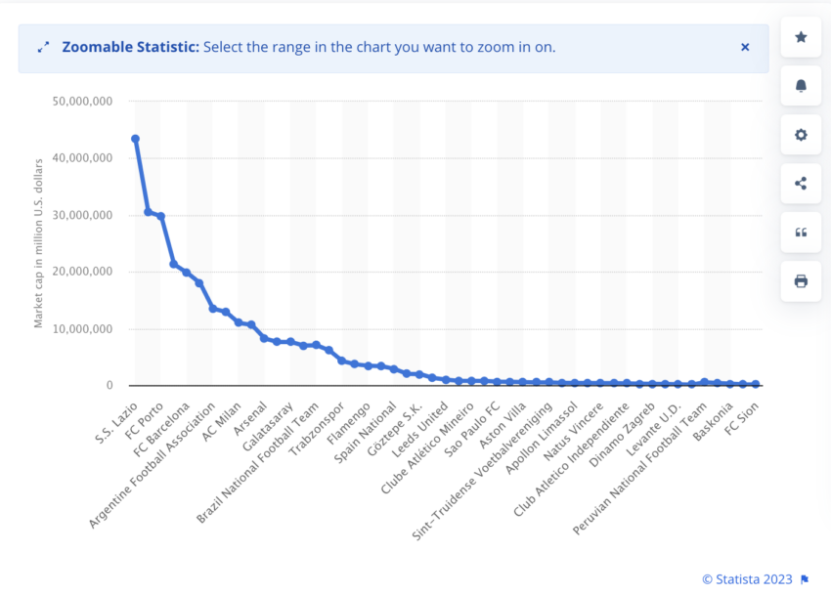Click the zoom arrows icon in banner

coord(43,47)
